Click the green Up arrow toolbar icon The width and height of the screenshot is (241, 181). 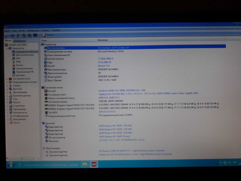18,36
